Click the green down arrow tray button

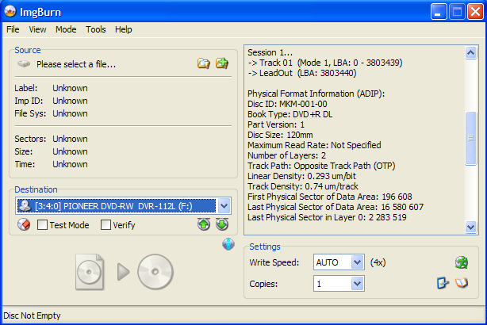(x=222, y=224)
